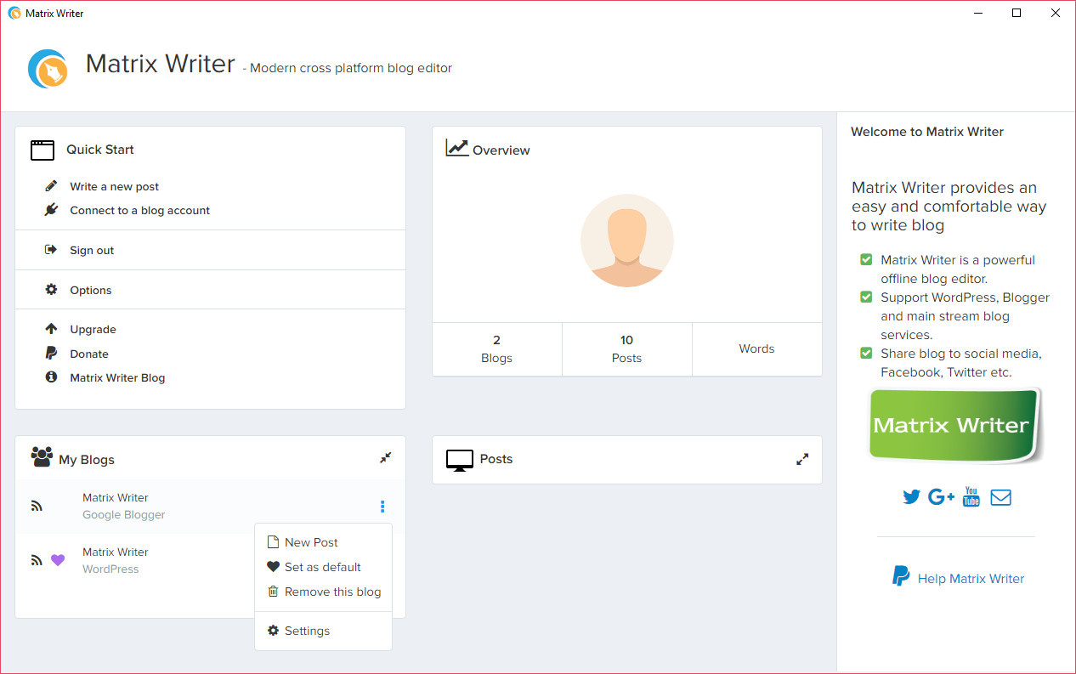Expand the Posts panel
The width and height of the screenshot is (1076, 674).
pos(802,459)
